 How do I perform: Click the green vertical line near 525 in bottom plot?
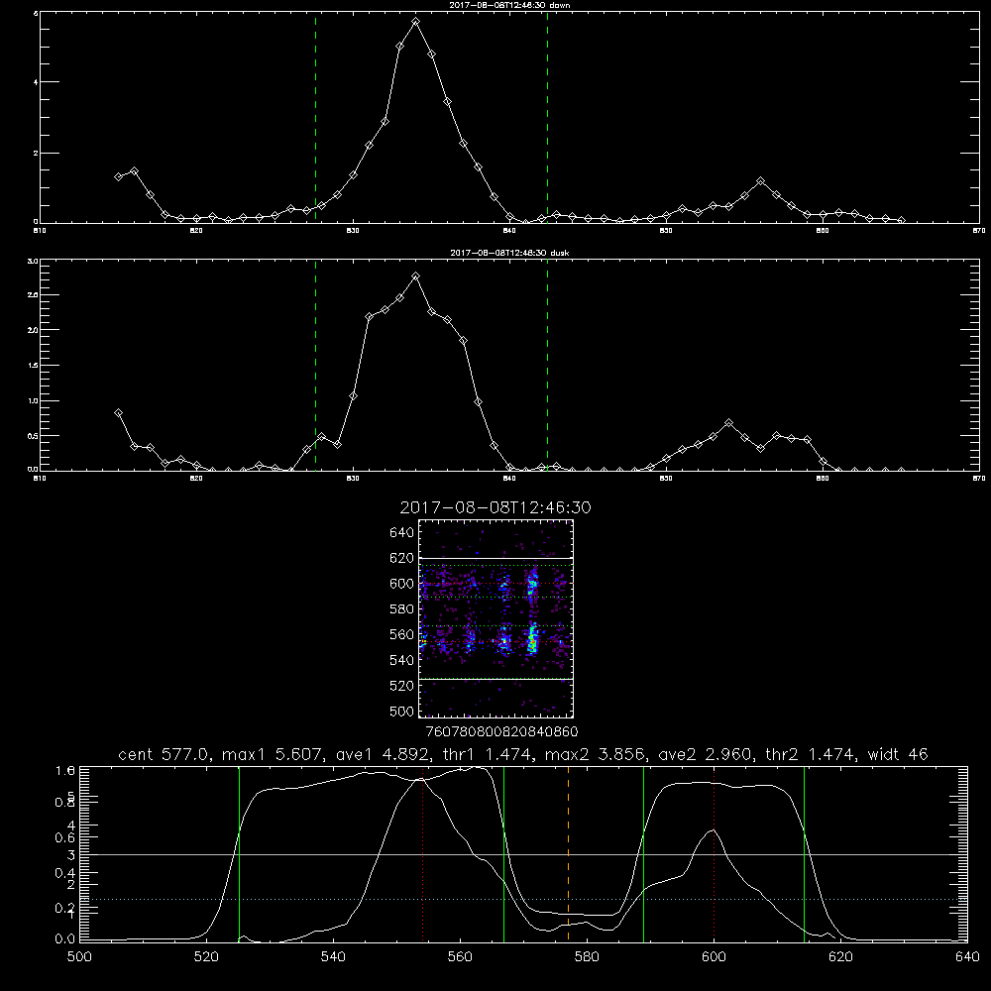pos(239,853)
